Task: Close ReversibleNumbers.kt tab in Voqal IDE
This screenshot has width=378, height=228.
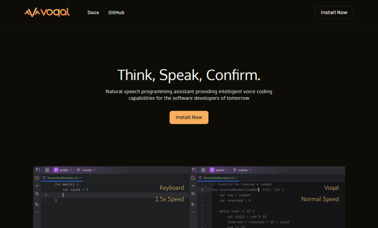Action: coord(236,178)
